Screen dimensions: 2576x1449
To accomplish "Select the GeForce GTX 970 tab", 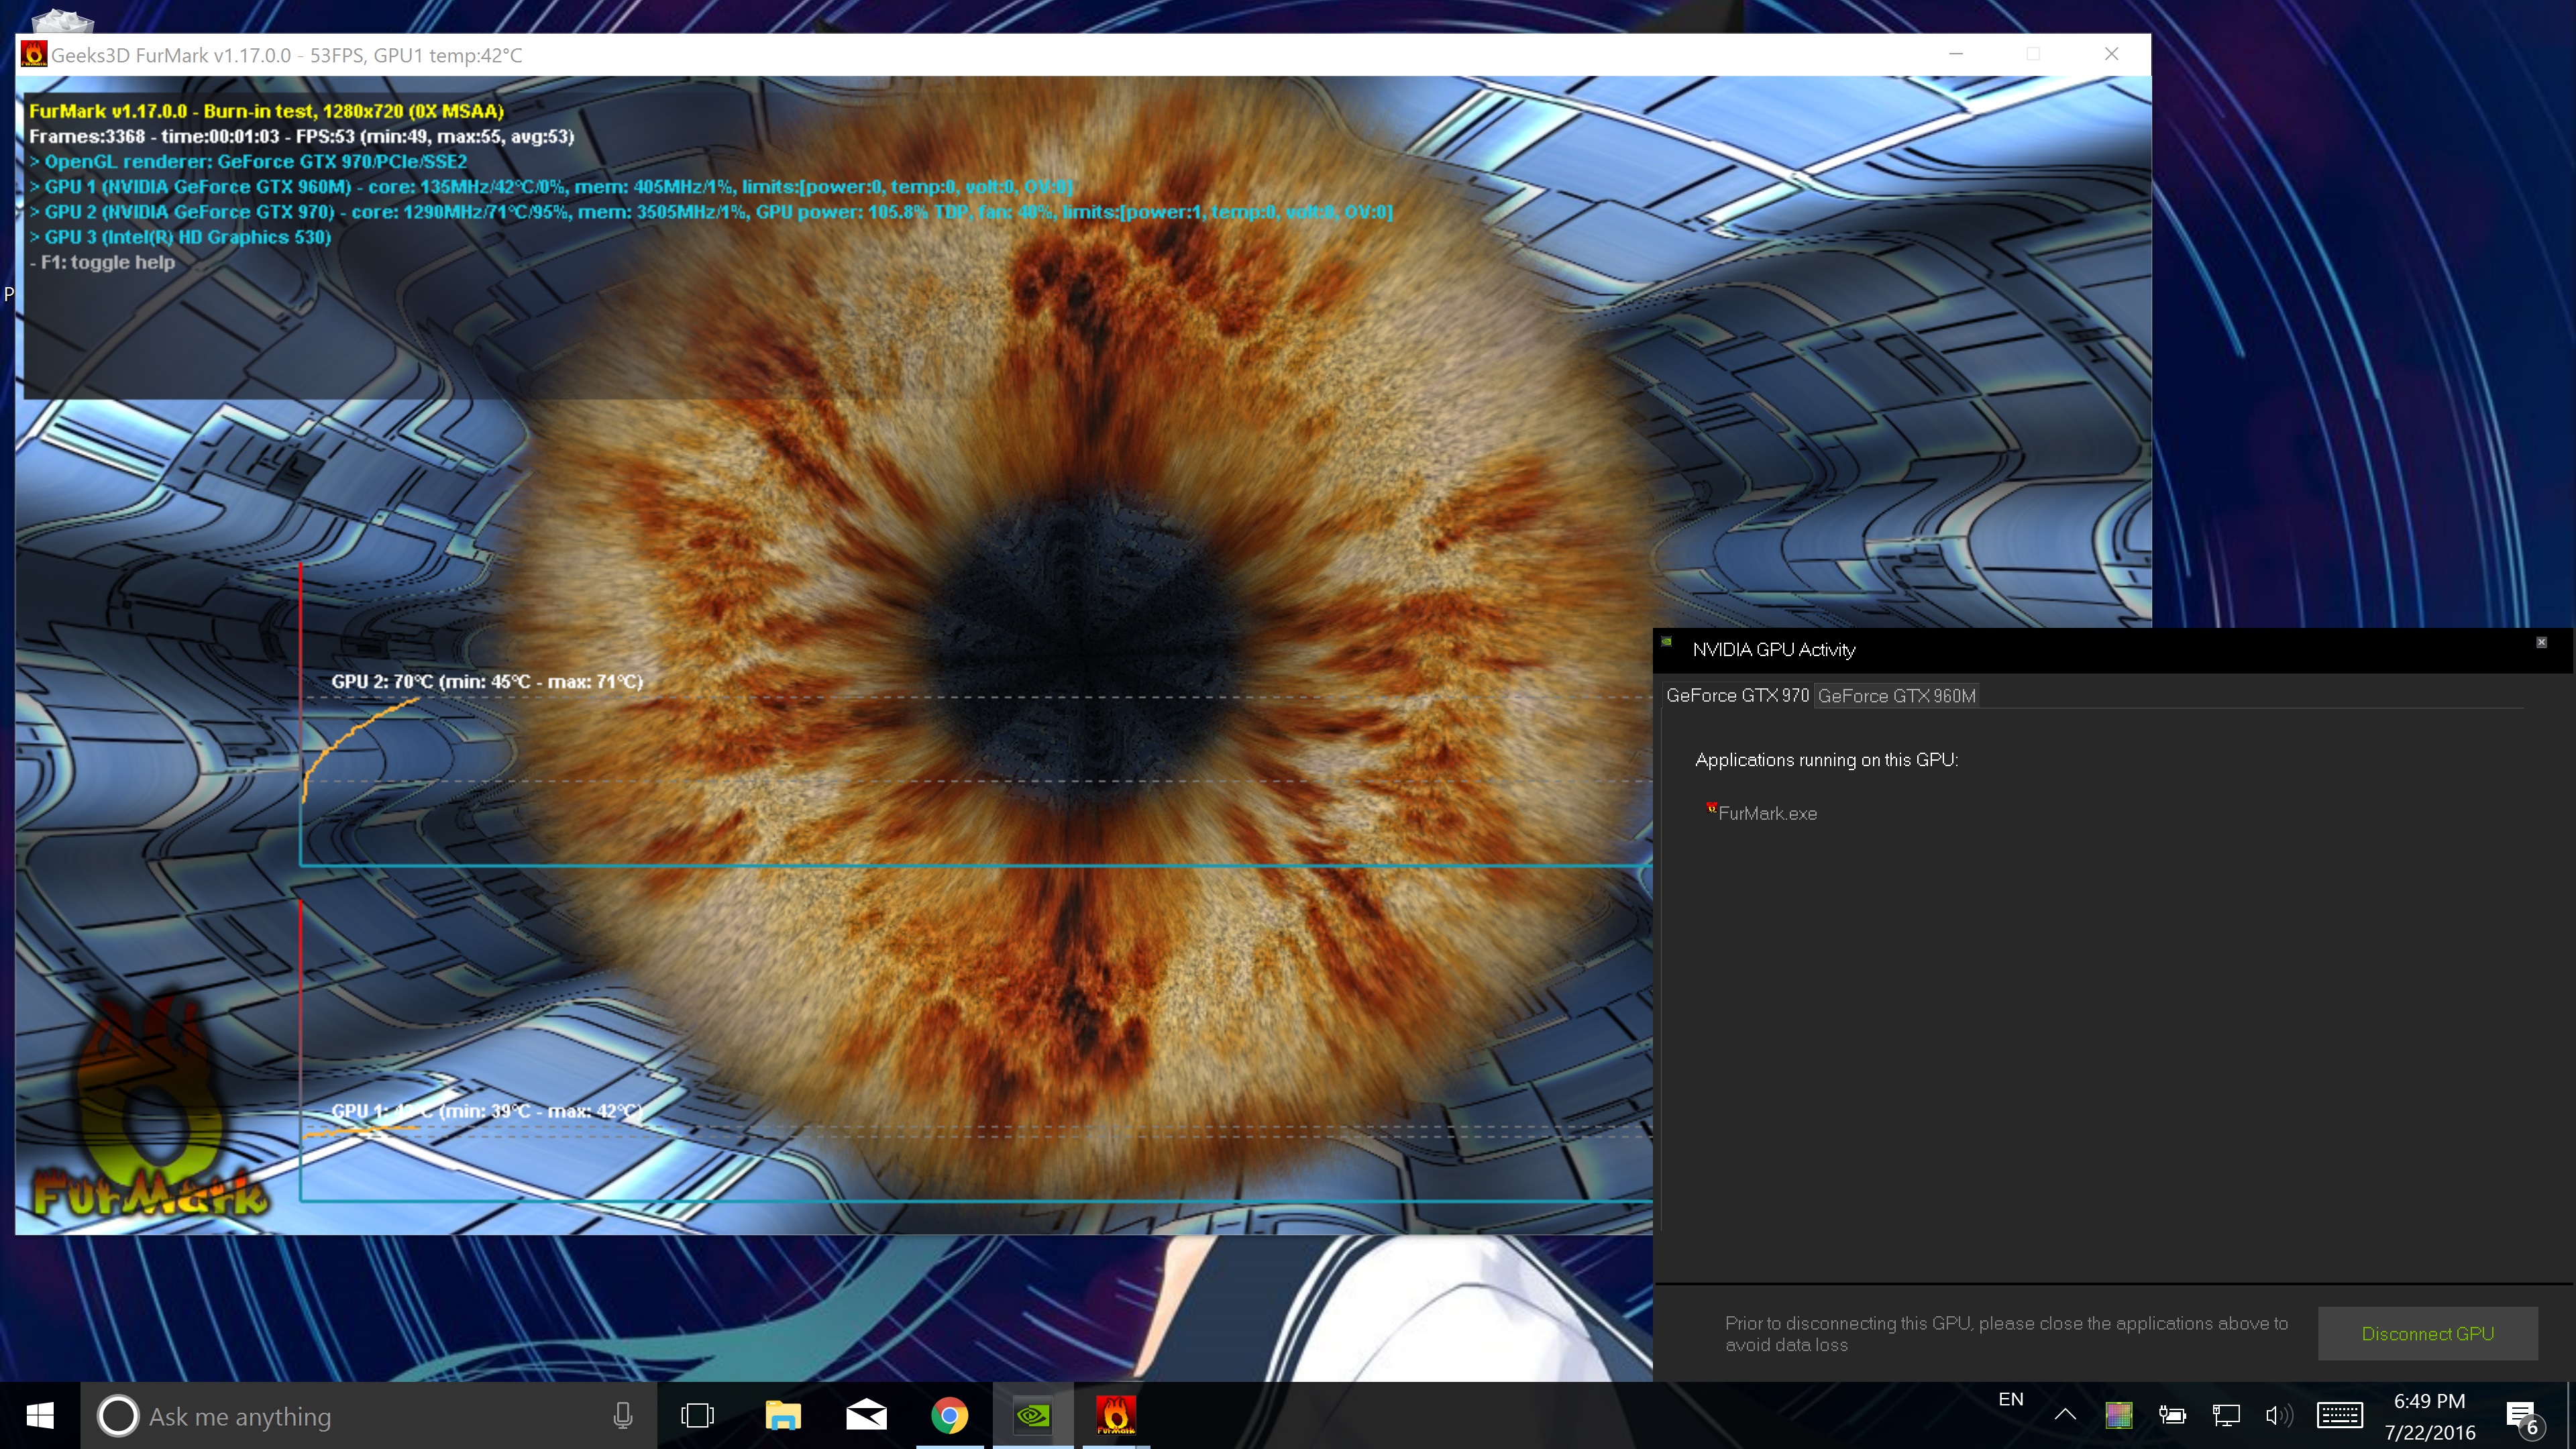I will pos(1737,695).
